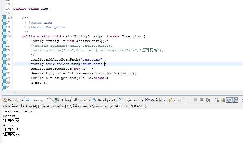Toggle Scroll Lock padlock icon
Image resolution: width=243 pixels, height=143 pixels.
223,100
